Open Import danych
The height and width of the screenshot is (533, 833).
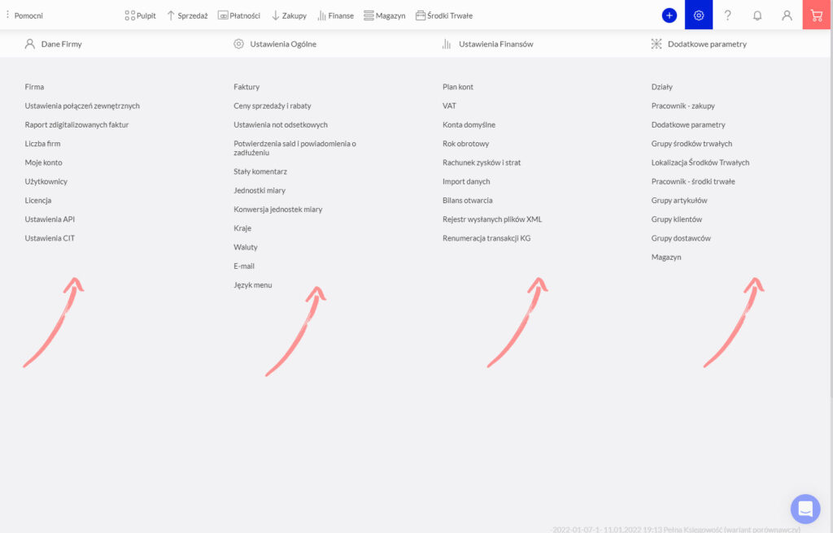click(466, 181)
